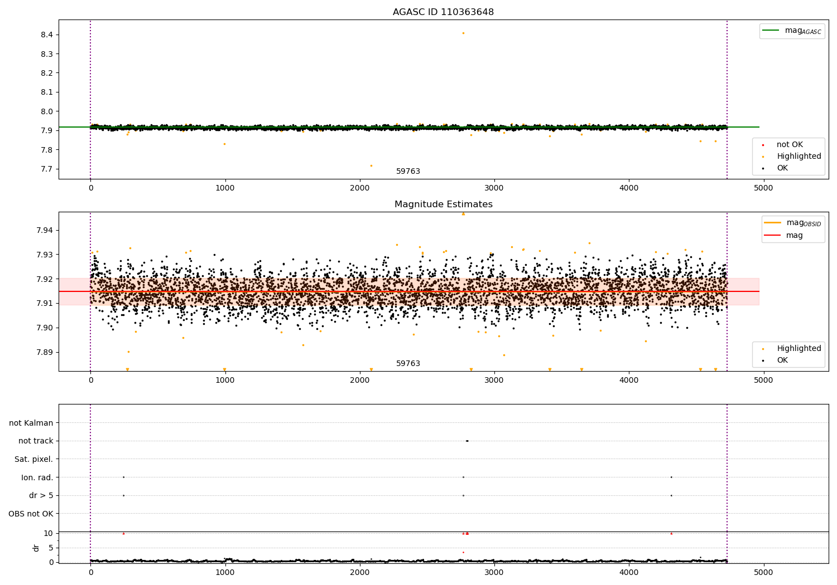Select the 'not Kalman' row label
Screen dimensions: 837x585
(31, 423)
